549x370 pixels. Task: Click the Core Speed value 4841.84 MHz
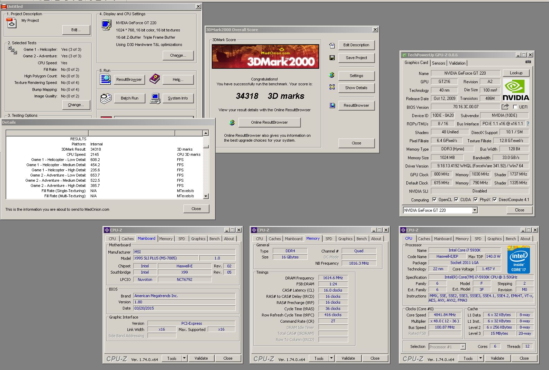(445, 315)
